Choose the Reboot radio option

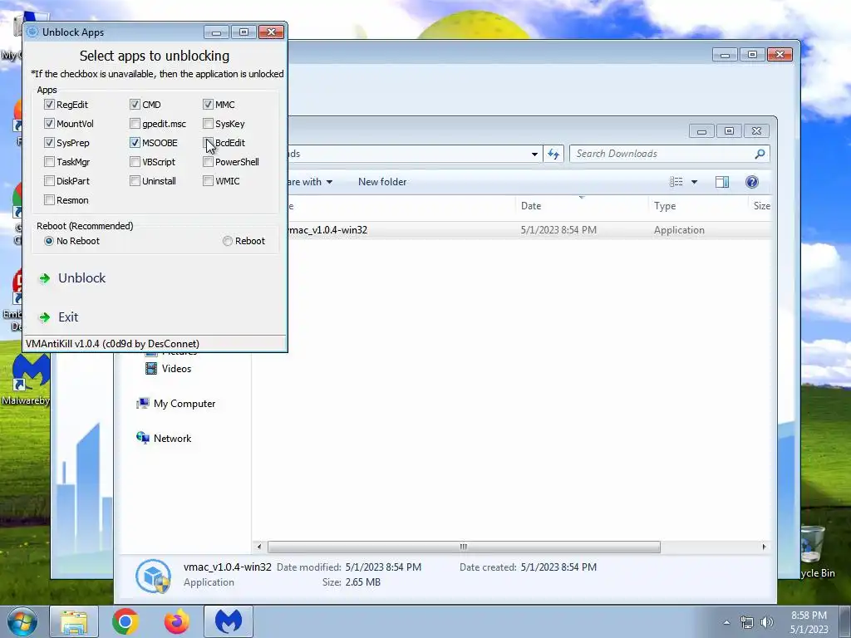pos(228,241)
